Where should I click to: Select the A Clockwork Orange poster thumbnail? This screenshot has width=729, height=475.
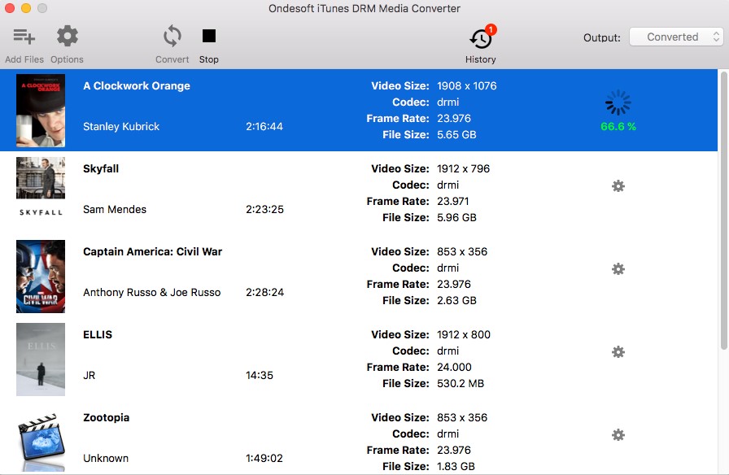pyautogui.click(x=41, y=111)
